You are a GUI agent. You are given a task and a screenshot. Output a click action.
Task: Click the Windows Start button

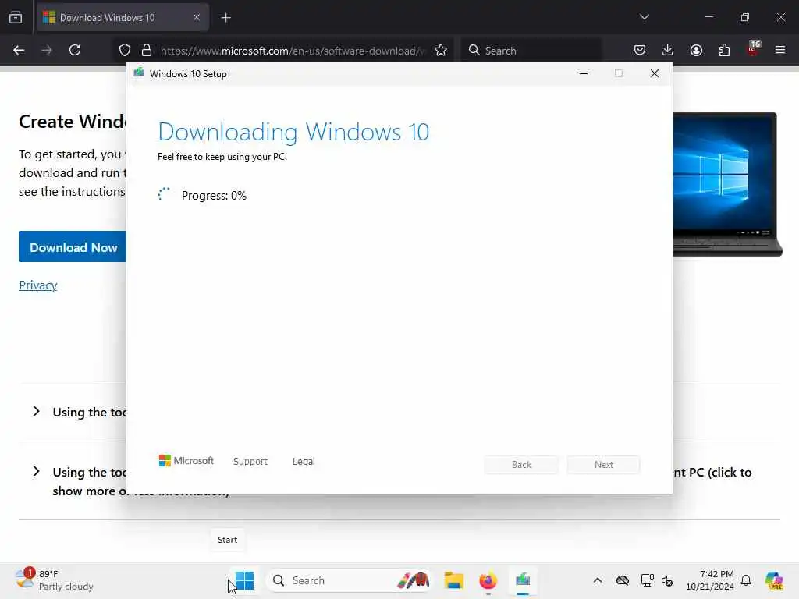tap(244, 580)
